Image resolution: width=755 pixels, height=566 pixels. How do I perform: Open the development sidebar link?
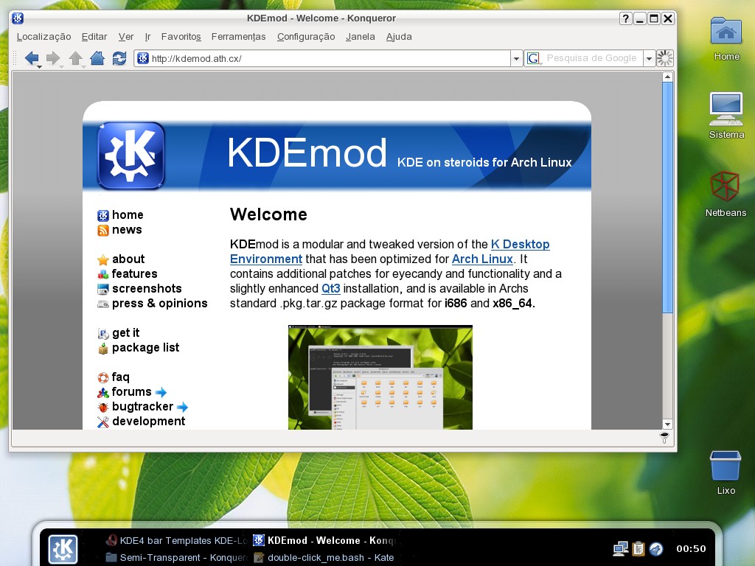(148, 421)
